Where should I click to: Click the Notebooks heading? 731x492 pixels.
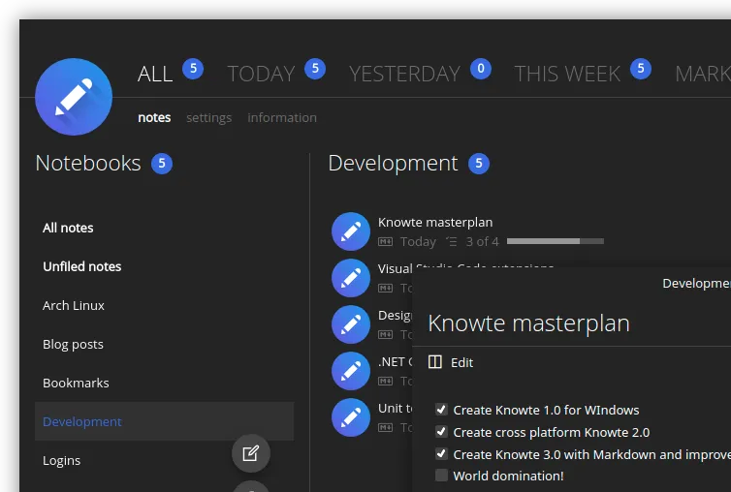pos(88,163)
